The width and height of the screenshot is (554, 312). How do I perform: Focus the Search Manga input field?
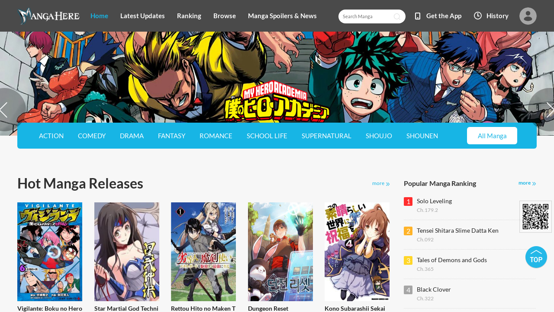tap(367, 16)
